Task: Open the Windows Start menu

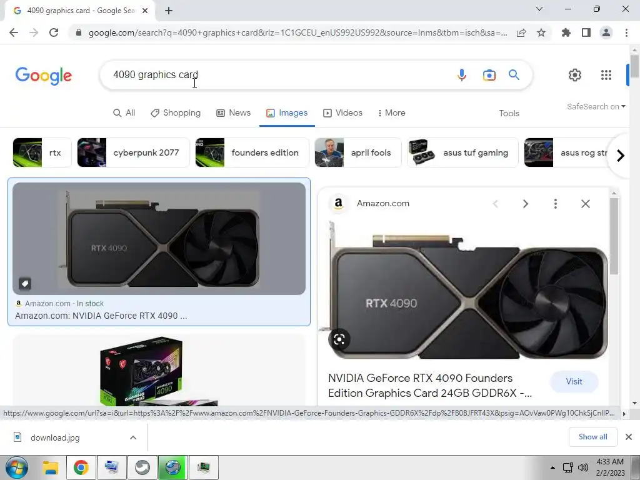Action: point(16,467)
